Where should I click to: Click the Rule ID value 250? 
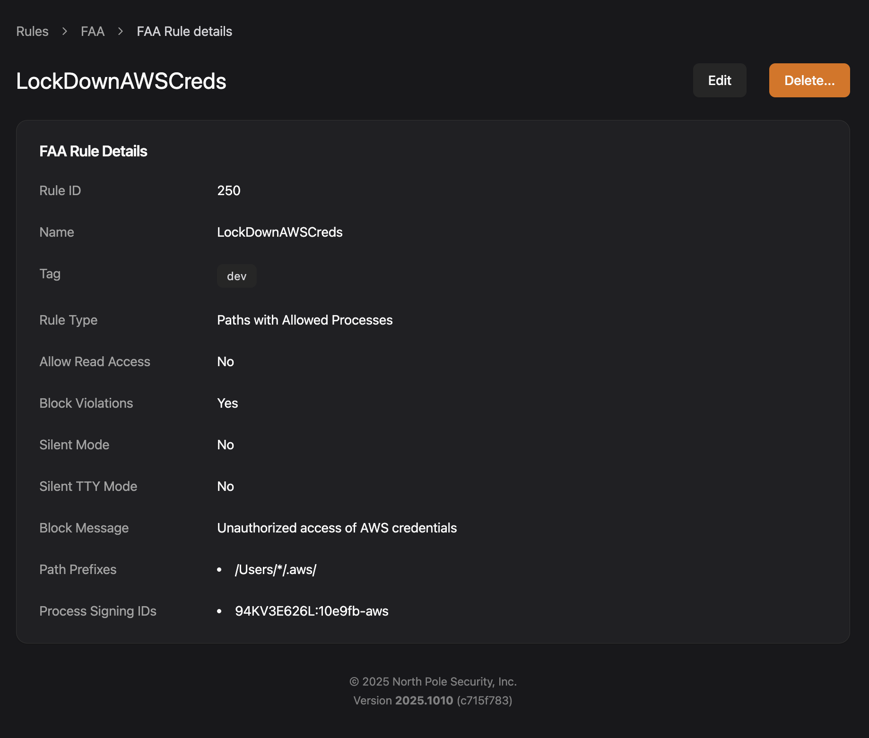click(228, 190)
